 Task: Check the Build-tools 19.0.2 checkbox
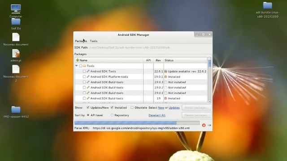[84, 88]
